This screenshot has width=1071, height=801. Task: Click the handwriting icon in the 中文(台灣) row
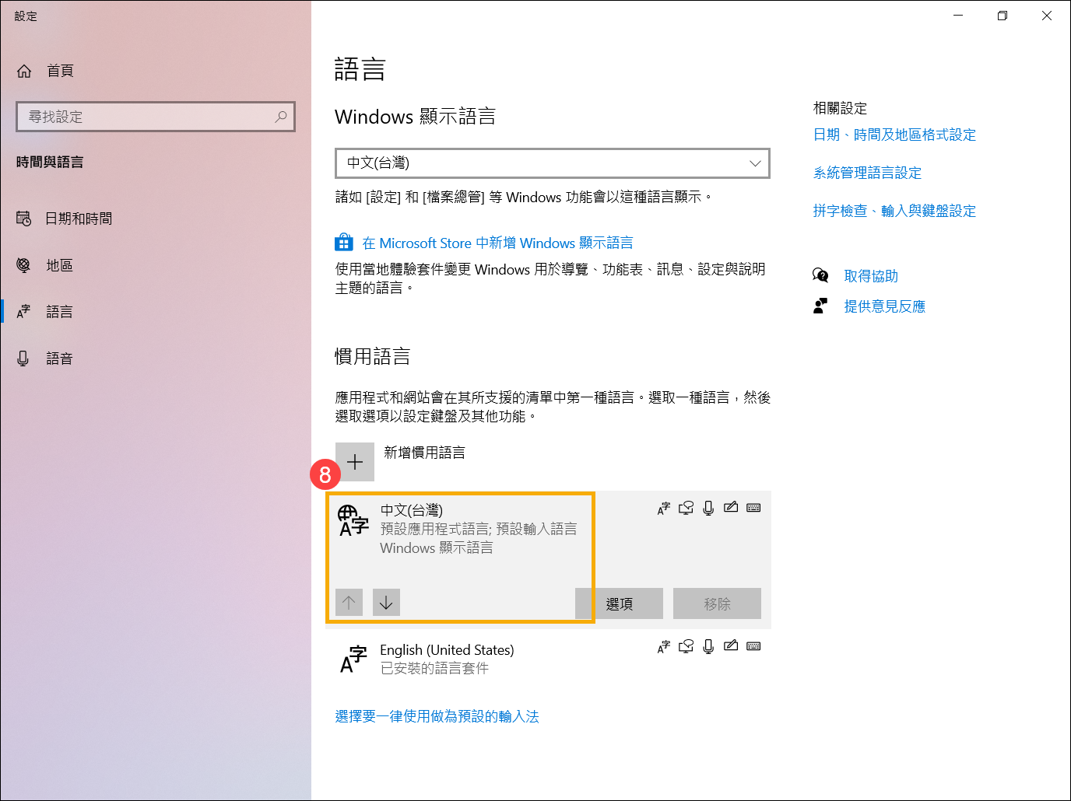[x=731, y=508]
